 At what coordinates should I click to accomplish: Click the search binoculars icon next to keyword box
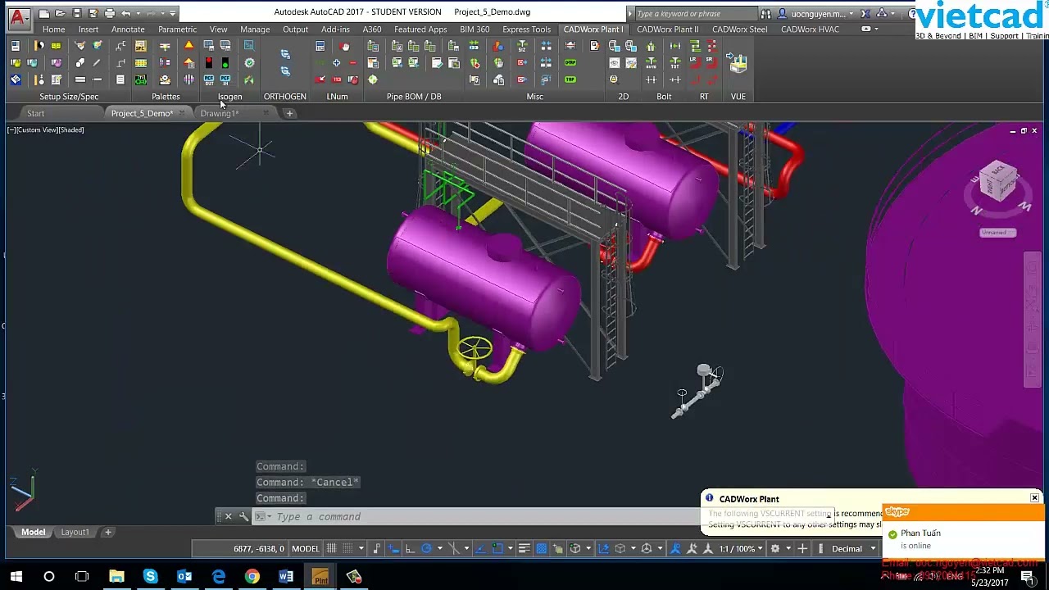coord(765,13)
